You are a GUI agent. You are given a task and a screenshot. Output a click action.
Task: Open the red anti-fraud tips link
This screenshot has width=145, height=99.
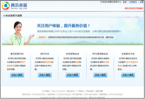click(134, 8)
